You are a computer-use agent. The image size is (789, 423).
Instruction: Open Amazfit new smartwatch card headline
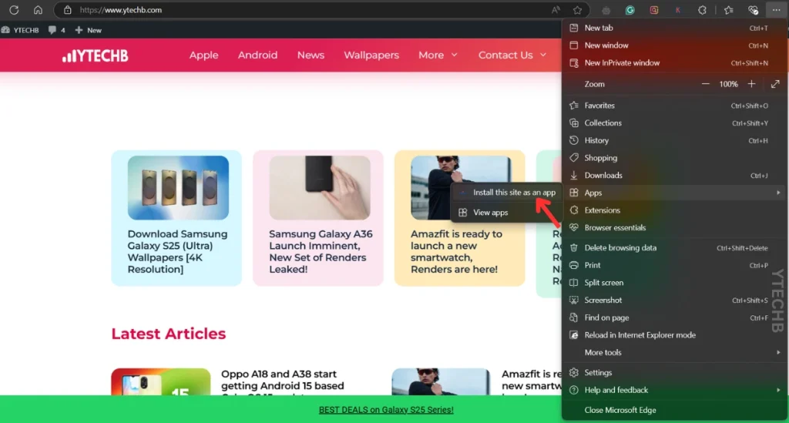pyautogui.click(x=456, y=251)
